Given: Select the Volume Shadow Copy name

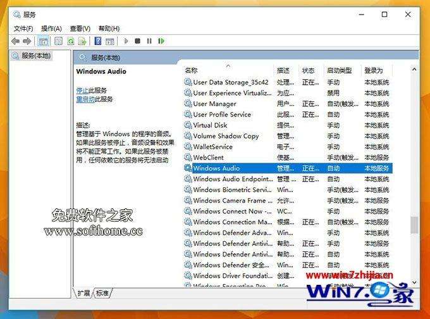Looking at the screenshot, I should pyautogui.click(x=226, y=136).
